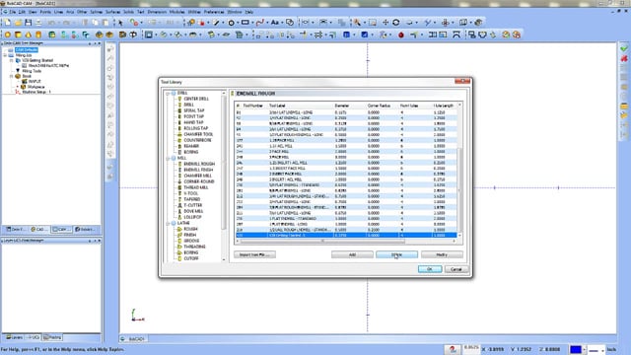Click the Import from File button
Image resolution: width=631 pixels, height=355 pixels.
[x=254, y=254]
